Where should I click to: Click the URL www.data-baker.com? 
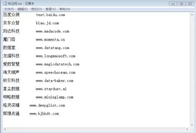pos(55,81)
